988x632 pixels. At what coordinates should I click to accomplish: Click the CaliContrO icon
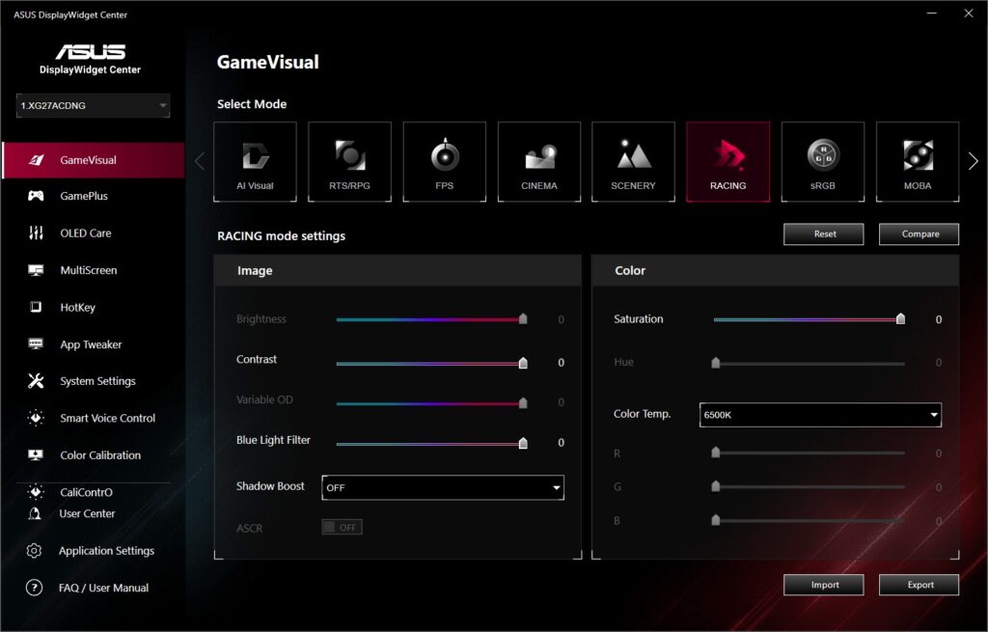(36, 492)
